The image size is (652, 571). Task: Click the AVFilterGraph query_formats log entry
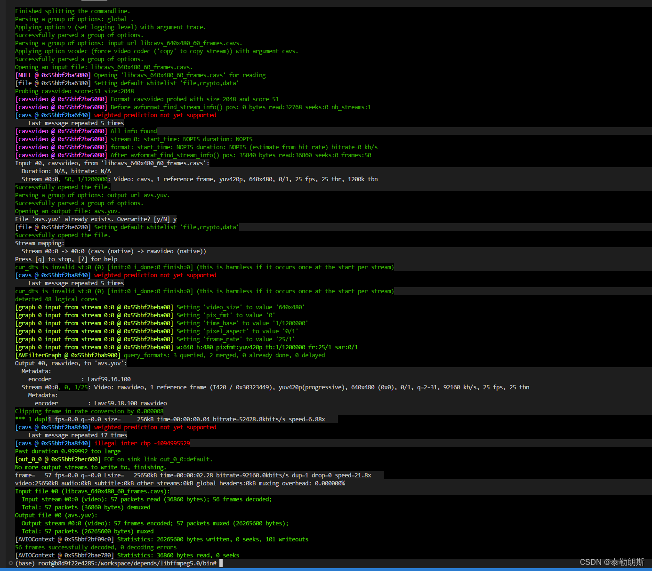coord(165,355)
